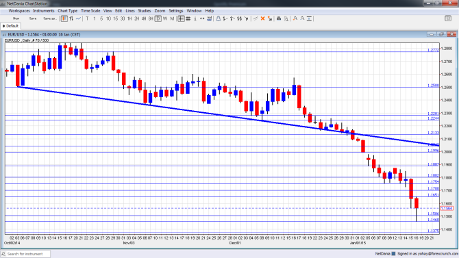Click the New workspace button

point(16,18)
